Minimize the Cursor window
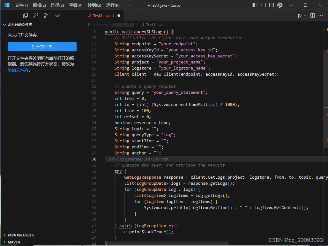 click(x=291, y=5)
